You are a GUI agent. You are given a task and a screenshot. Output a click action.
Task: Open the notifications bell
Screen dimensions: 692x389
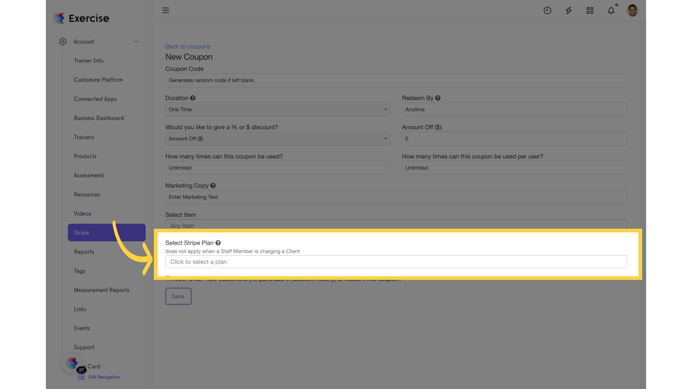(x=611, y=10)
